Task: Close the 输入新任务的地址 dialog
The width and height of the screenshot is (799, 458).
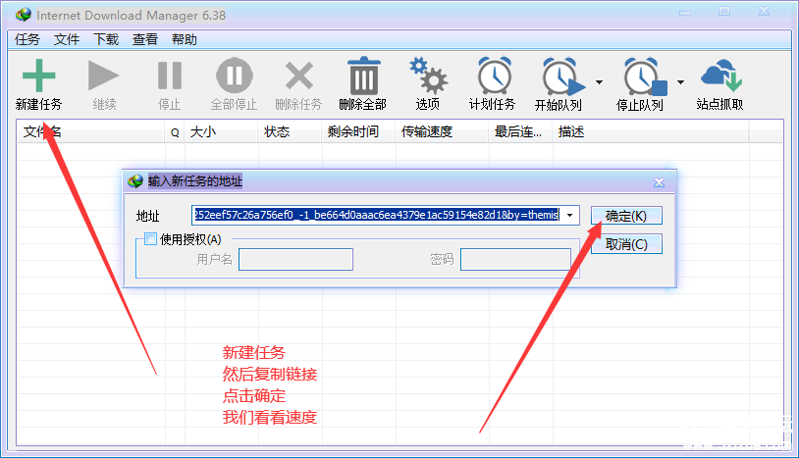Action: pyautogui.click(x=659, y=182)
